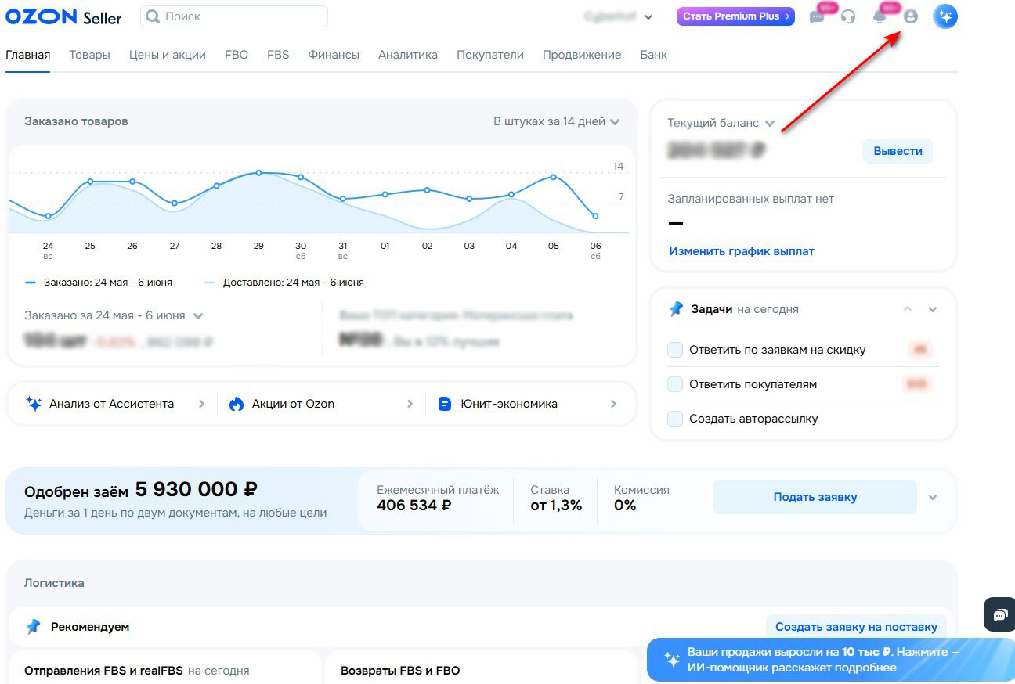The image size is (1015, 684).
Task: Follow the Изменить график выплат link
Action: 742,251
